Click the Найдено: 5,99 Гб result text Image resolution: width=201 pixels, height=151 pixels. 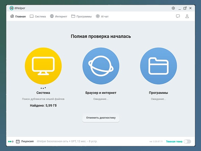(x=43, y=105)
